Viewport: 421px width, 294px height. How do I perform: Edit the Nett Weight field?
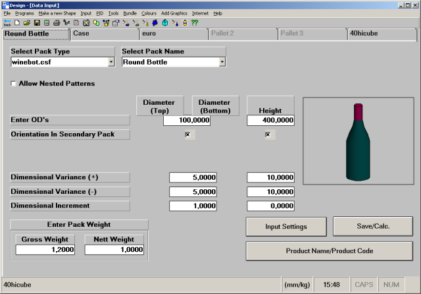(x=114, y=250)
